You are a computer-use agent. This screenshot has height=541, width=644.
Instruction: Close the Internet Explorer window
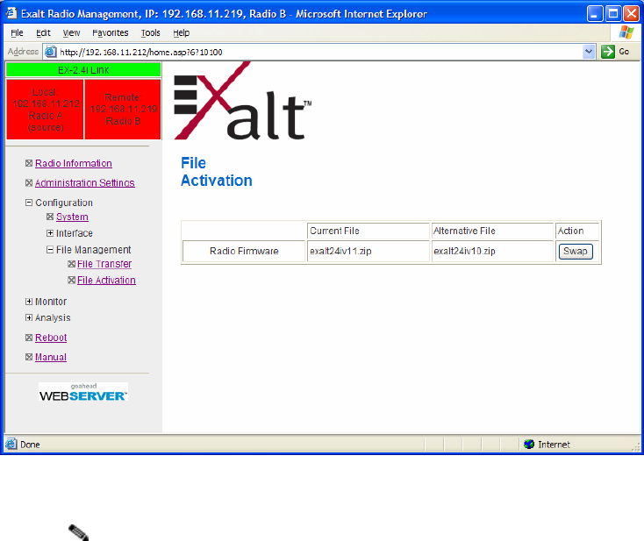click(x=631, y=13)
